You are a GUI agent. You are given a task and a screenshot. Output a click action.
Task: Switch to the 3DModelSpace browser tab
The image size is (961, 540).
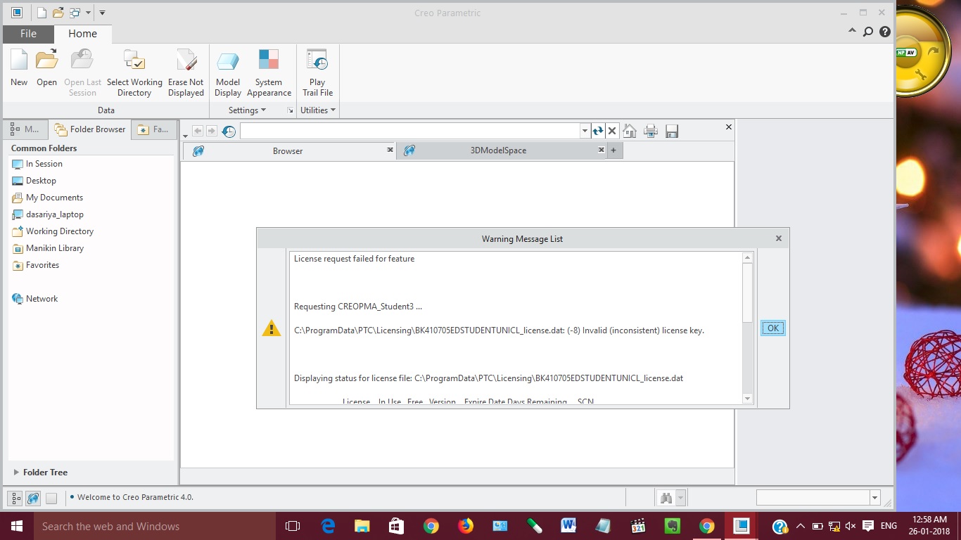498,150
